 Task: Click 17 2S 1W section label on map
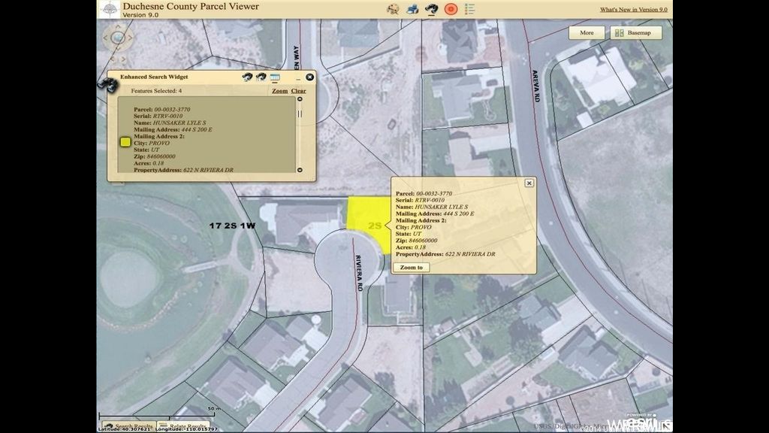(232, 226)
